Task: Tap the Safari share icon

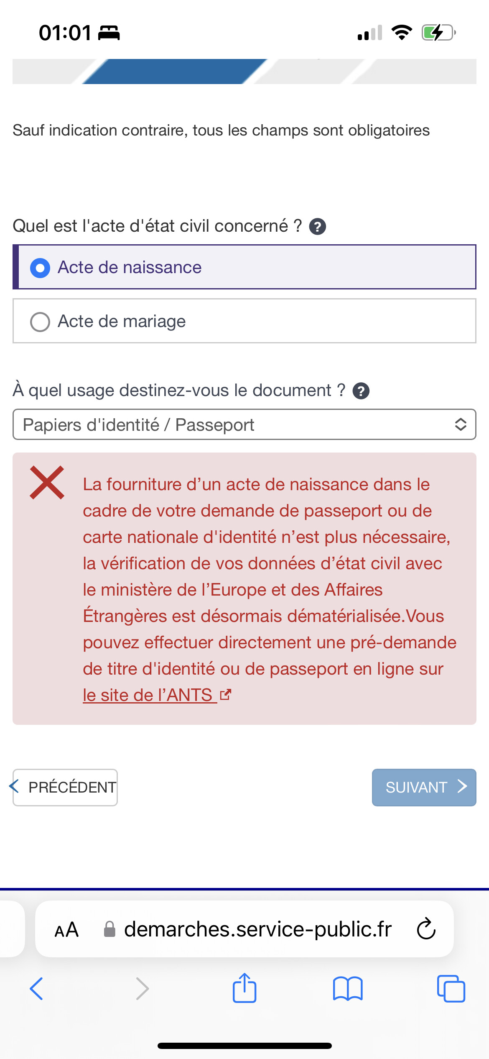Action: [x=244, y=988]
